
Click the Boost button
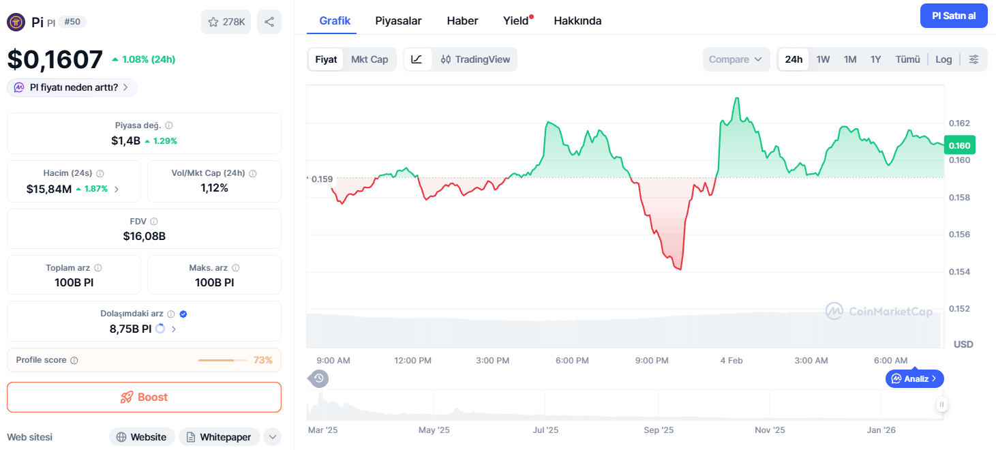point(144,397)
